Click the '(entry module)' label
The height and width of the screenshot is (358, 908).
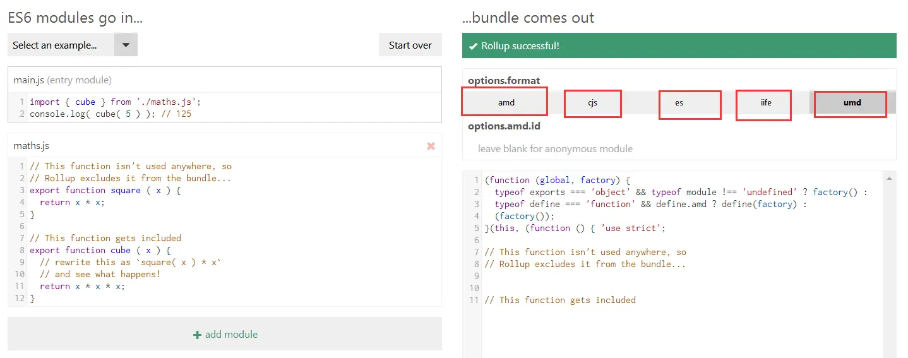(x=79, y=80)
